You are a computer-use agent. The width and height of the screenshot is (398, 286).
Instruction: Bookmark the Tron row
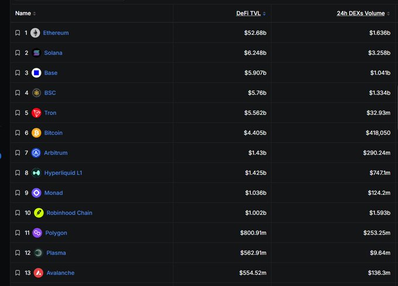[x=18, y=113]
